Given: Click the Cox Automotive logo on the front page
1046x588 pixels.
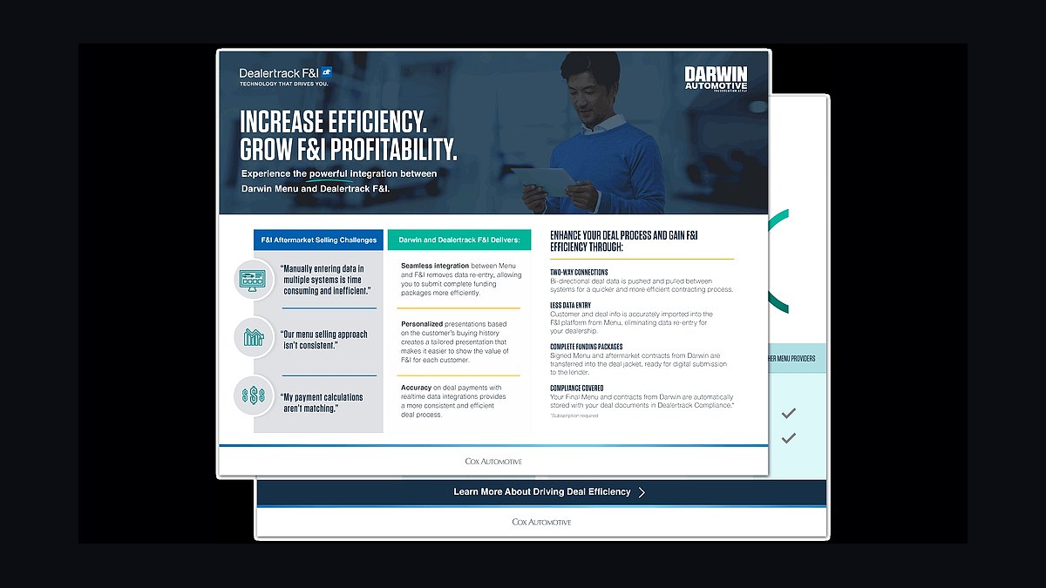Looking at the screenshot, I should click(x=493, y=461).
